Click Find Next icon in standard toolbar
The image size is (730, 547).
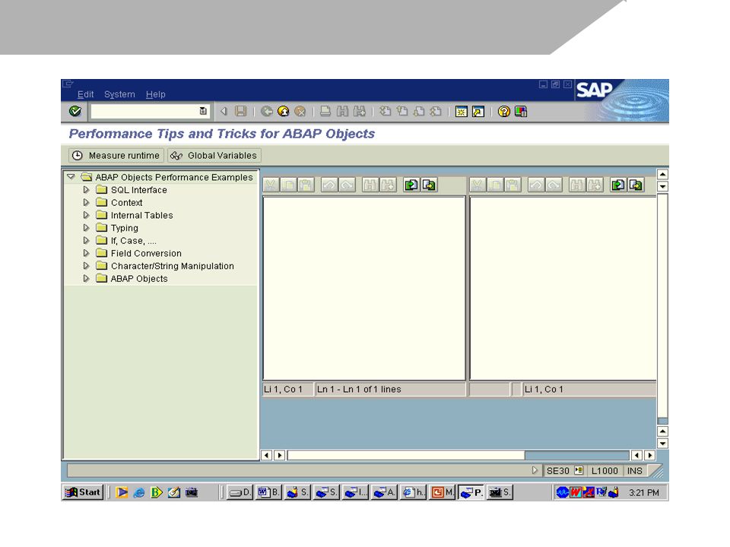tap(360, 111)
